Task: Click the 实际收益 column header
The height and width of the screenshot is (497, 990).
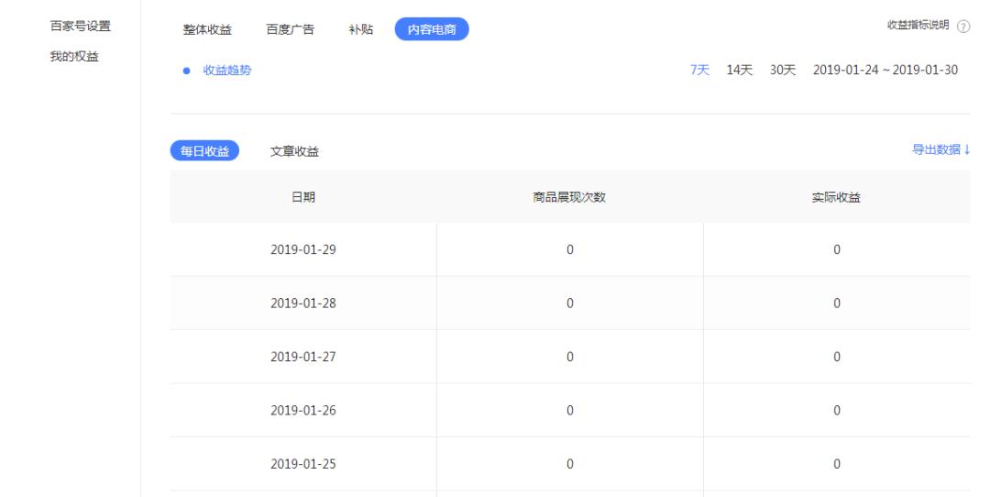Action: pos(837,197)
